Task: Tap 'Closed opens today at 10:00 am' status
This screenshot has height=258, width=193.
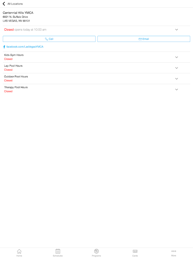Action: pos(25,30)
